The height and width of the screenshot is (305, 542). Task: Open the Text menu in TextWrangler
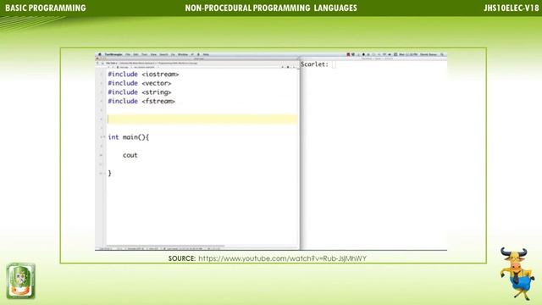click(145, 54)
